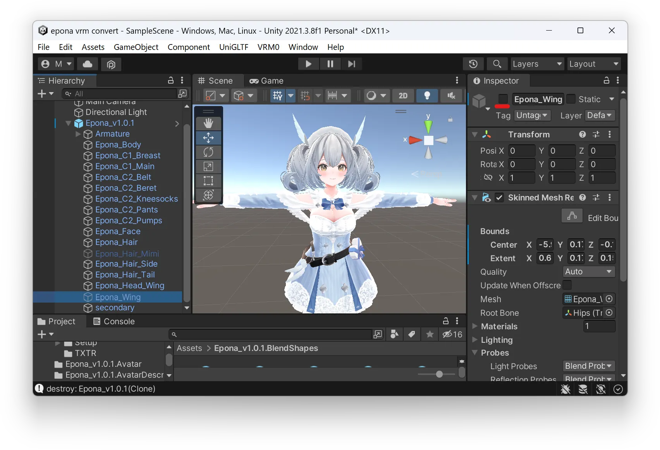Open the account M button

56,64
